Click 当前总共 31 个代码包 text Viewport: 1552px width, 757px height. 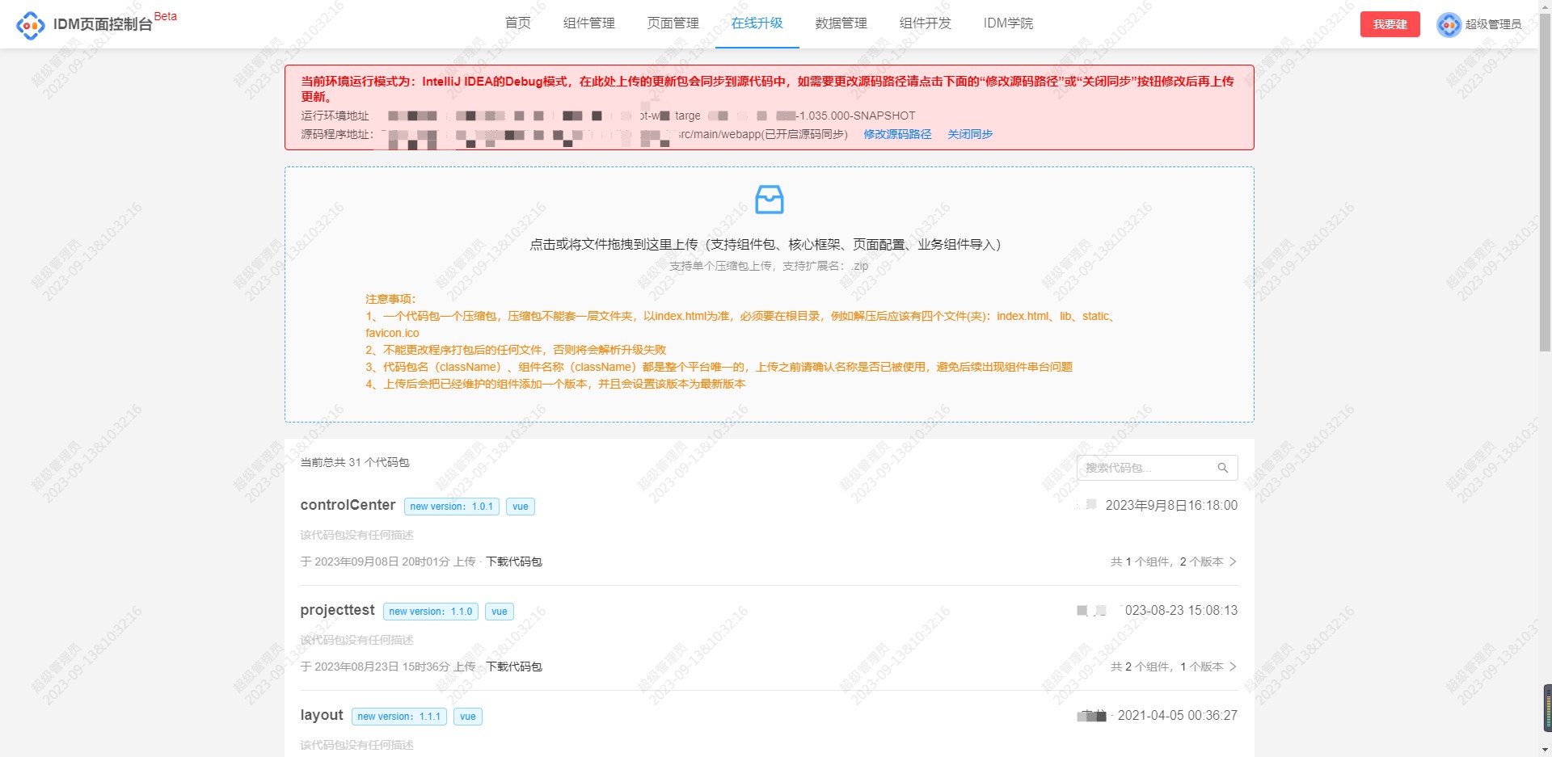[x=355, y=462]
